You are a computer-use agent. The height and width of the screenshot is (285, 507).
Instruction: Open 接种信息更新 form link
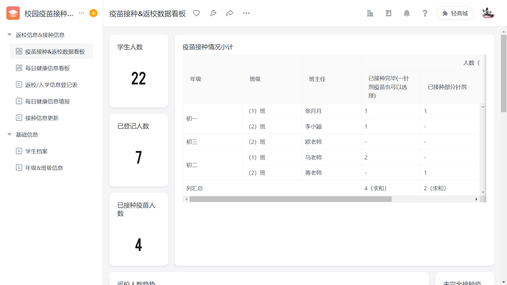(42, 118)
